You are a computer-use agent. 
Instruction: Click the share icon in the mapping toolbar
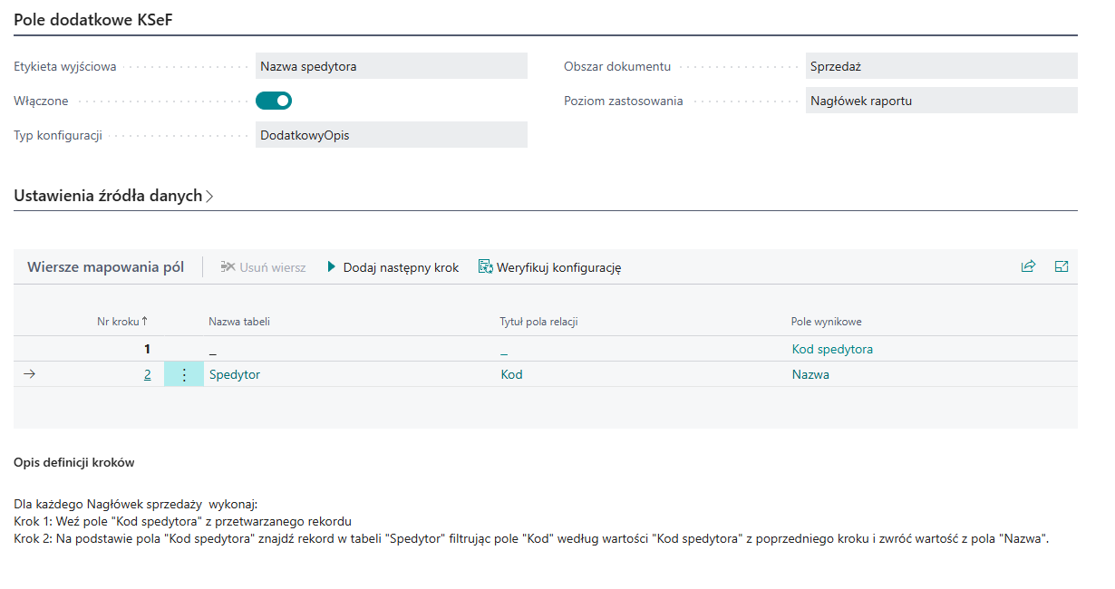1028,266
